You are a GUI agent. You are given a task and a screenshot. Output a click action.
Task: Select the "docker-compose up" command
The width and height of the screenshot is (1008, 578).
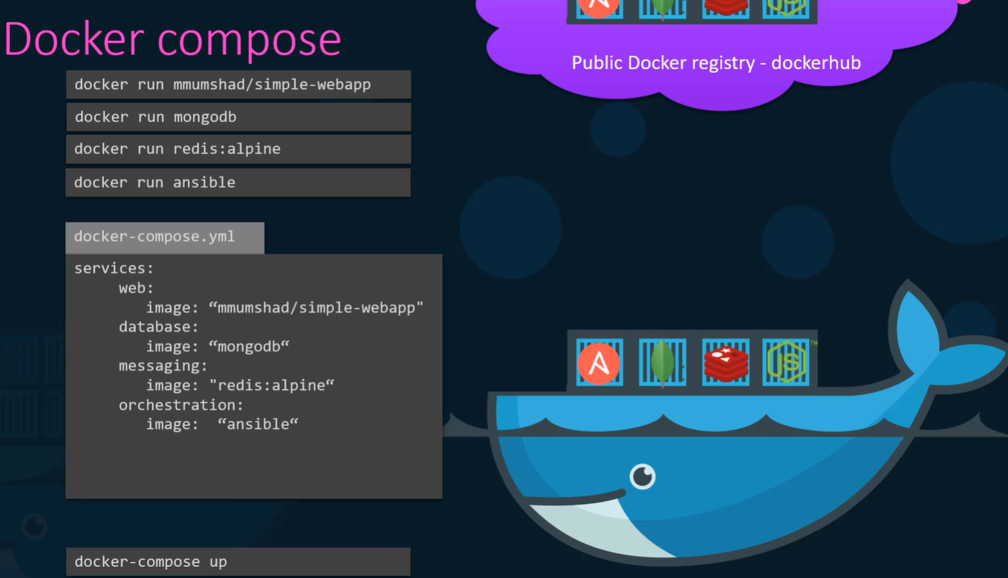click(238, 562)
